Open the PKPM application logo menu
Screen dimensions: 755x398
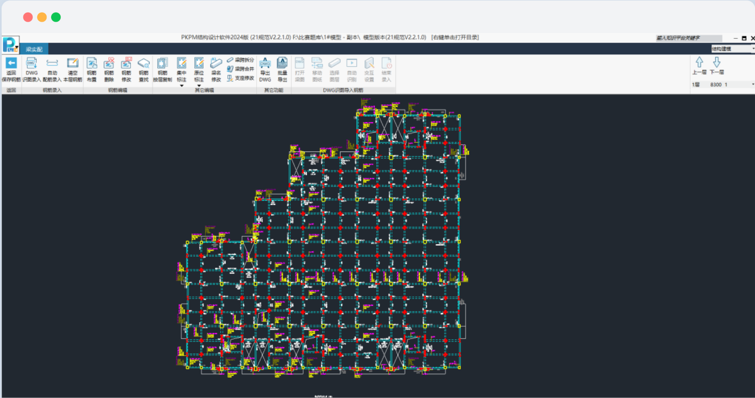click(x=10, y=44)
